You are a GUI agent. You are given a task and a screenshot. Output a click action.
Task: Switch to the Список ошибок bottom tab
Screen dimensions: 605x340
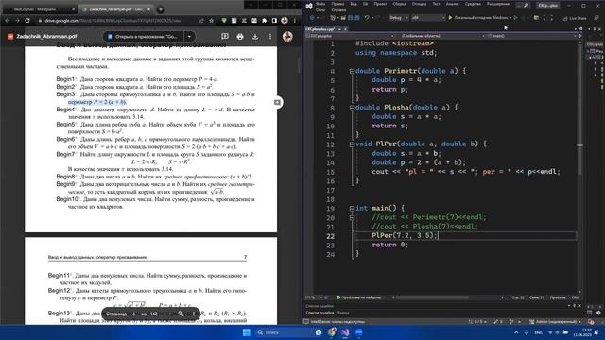[320, 313]
